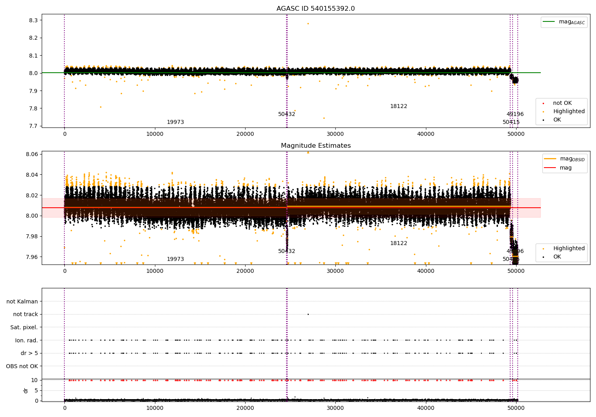Click 'not OK' legend entry in top plot
Image resolution: width=596 pixels, height=417 pixels.
pos(562,103)
